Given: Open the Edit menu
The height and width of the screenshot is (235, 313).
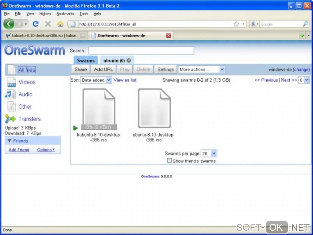Looking at the screenshot, I should click(x=18, y=14).
